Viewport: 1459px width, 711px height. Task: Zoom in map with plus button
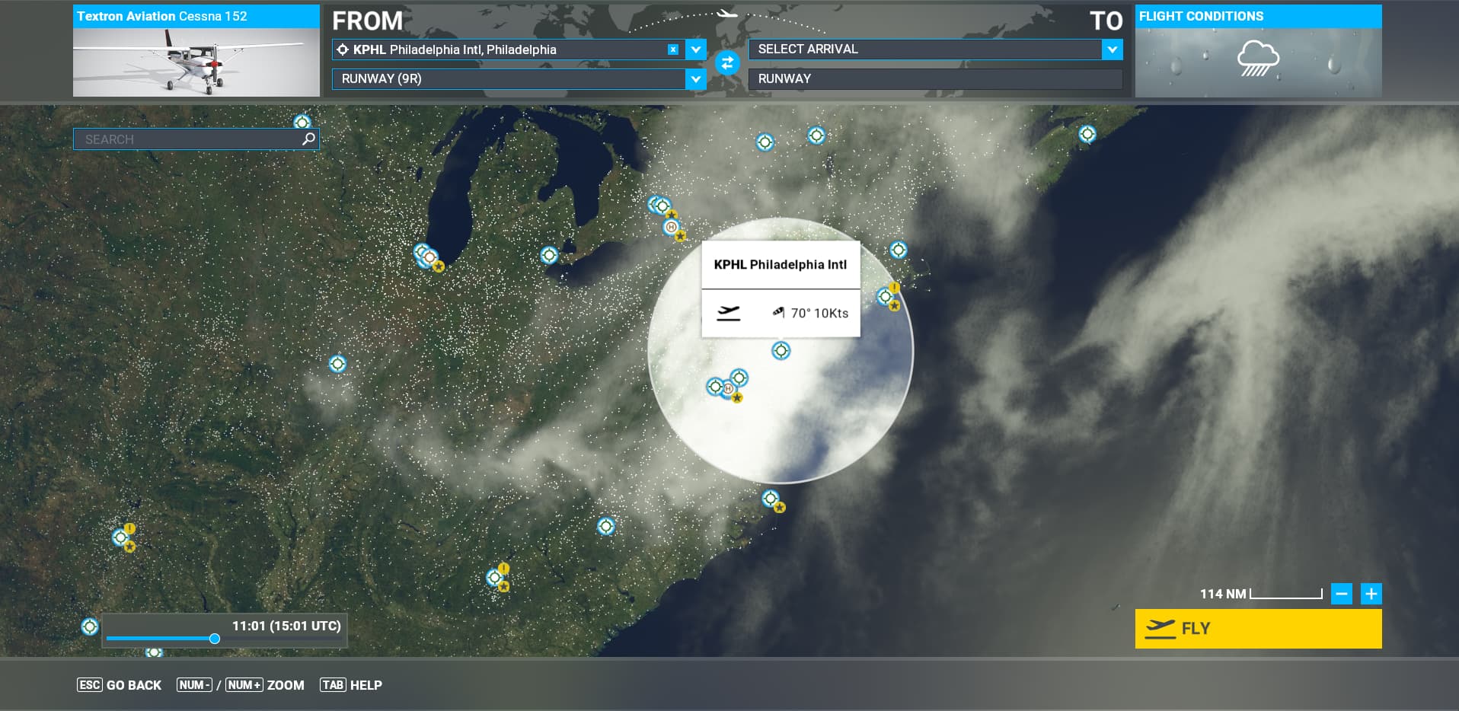(1371, 594)
